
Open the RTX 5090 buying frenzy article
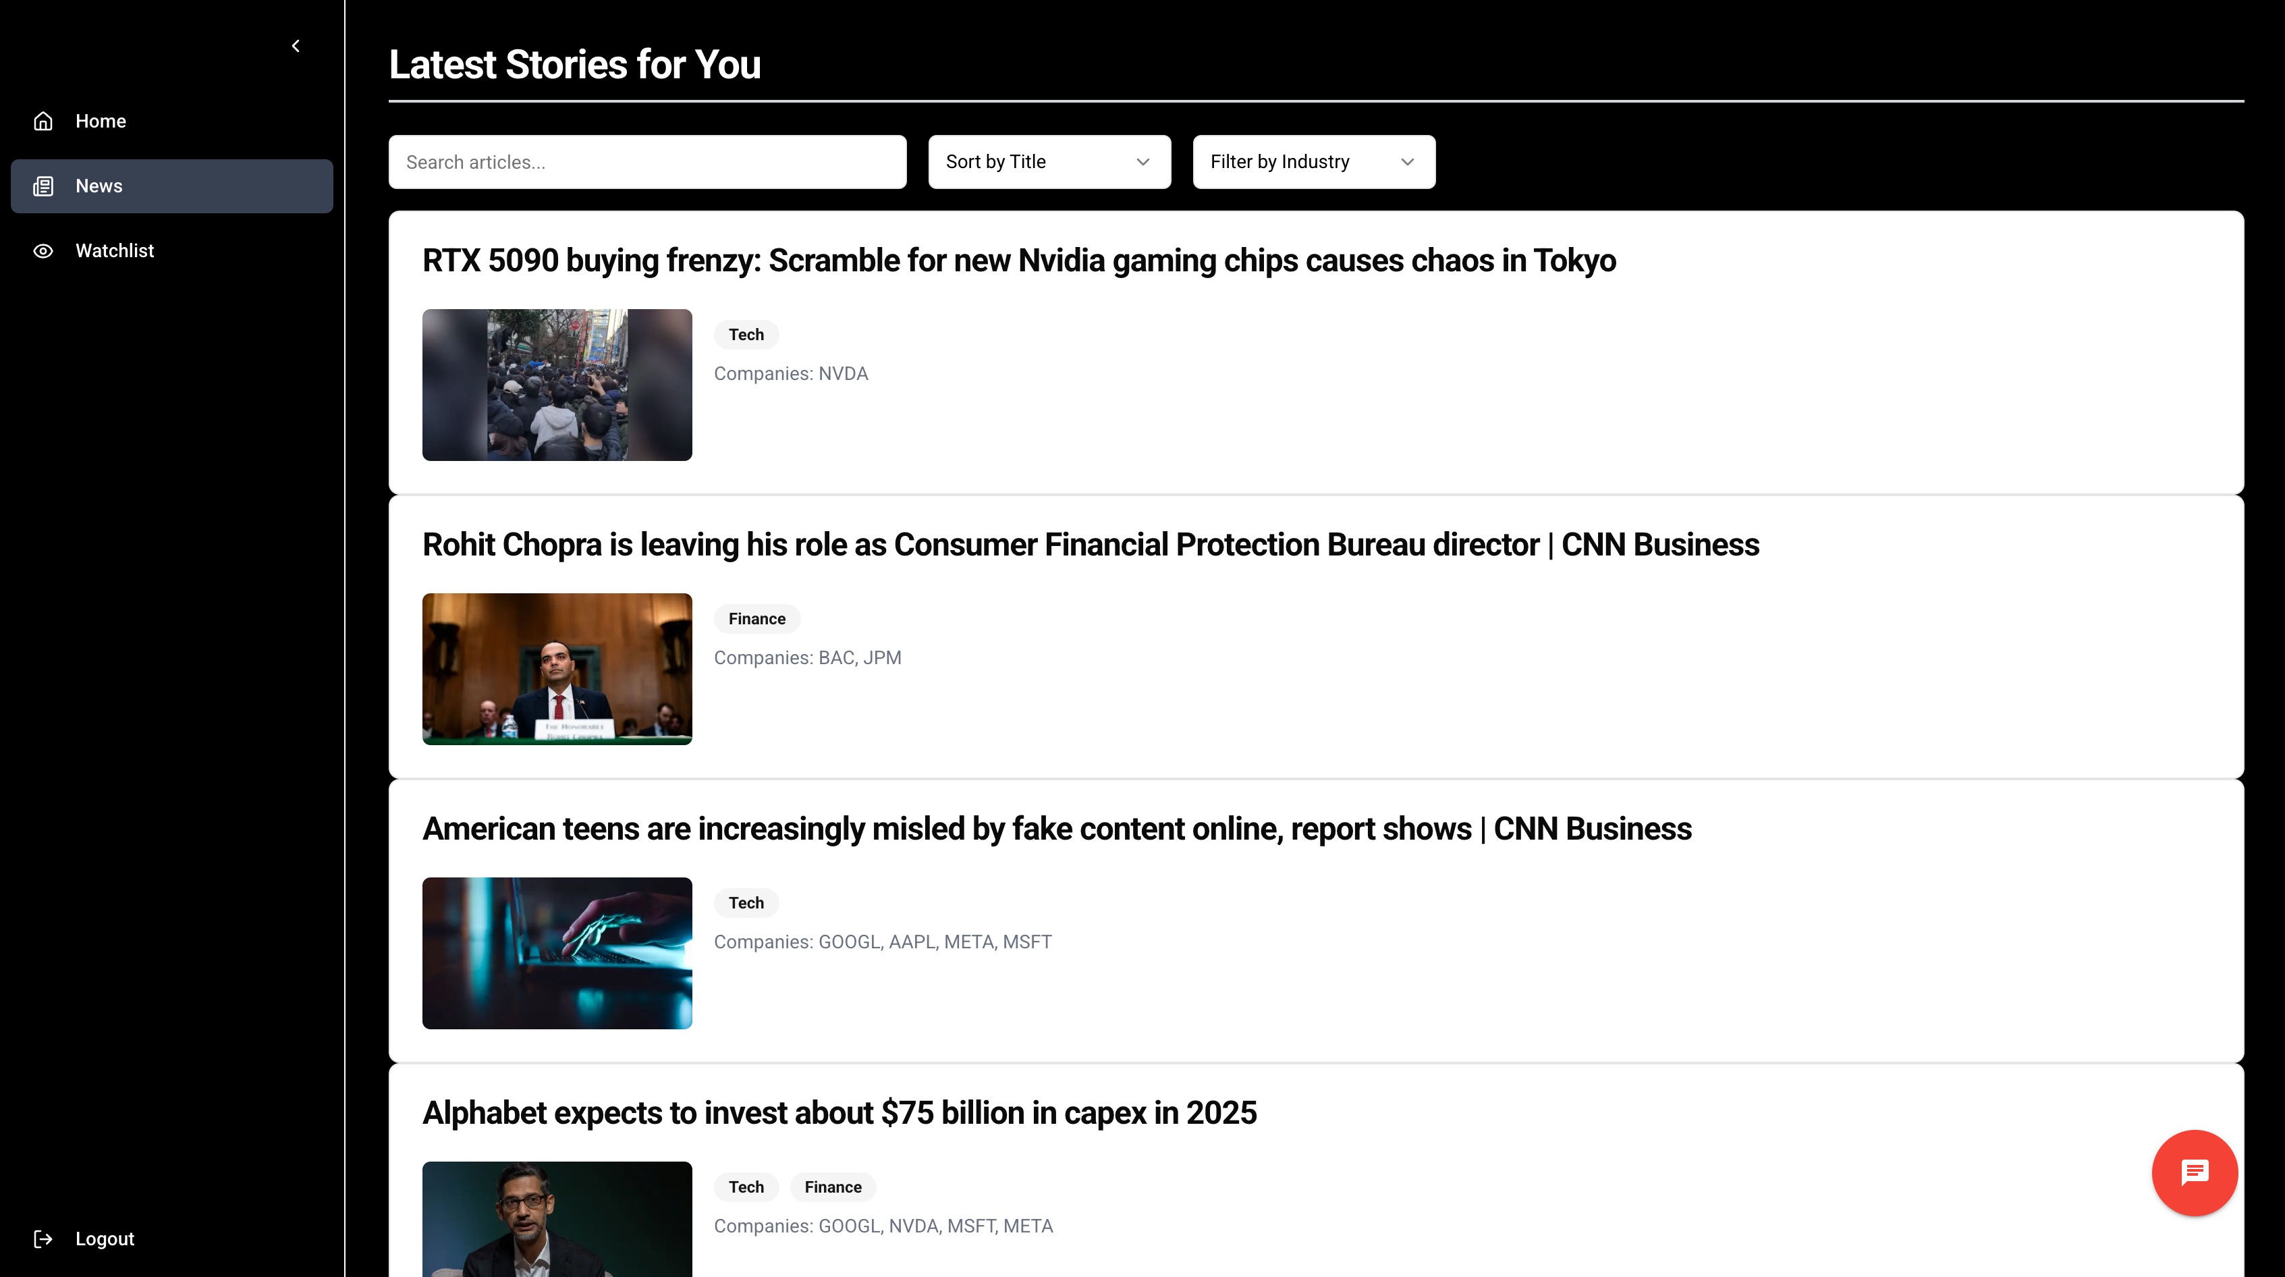tap(1018, 261)
